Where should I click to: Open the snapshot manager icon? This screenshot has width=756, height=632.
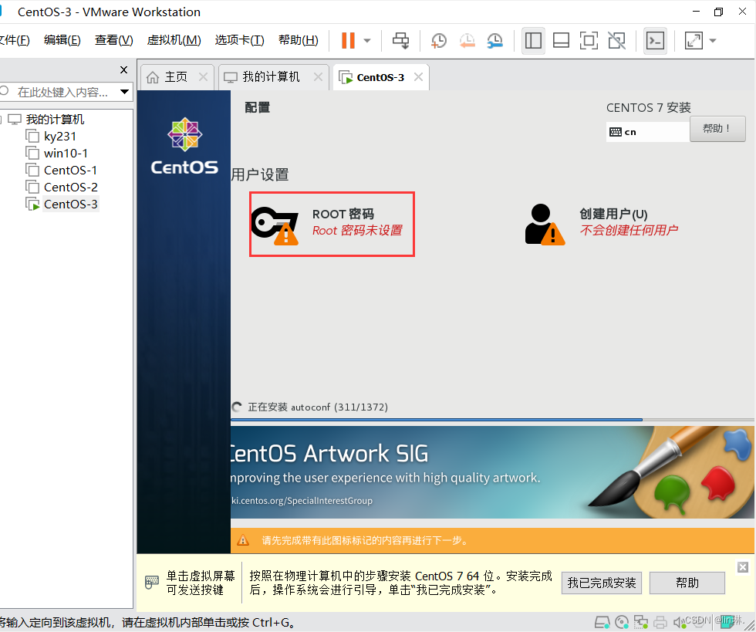494,41
